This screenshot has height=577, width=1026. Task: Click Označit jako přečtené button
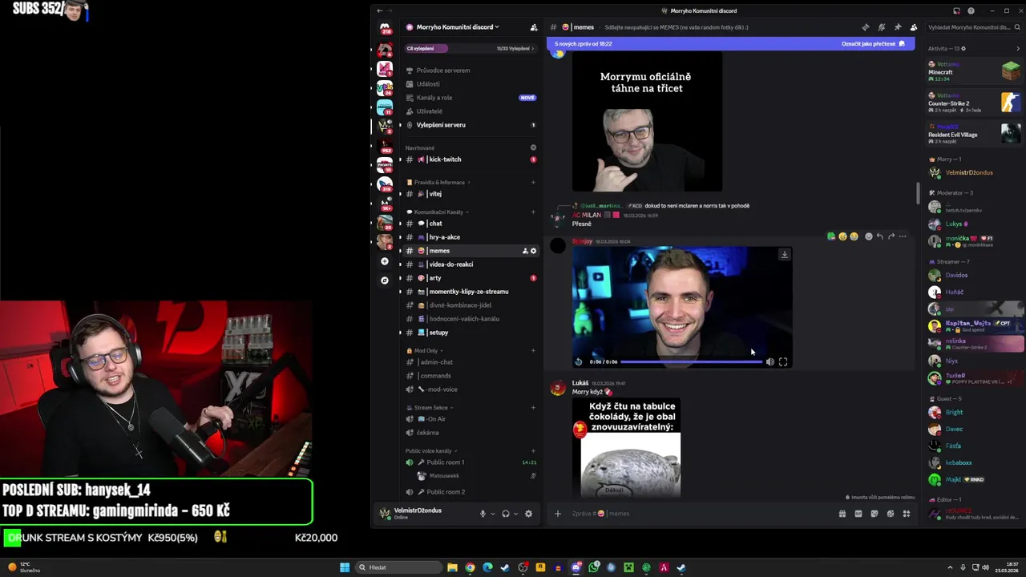click(873, 44)
